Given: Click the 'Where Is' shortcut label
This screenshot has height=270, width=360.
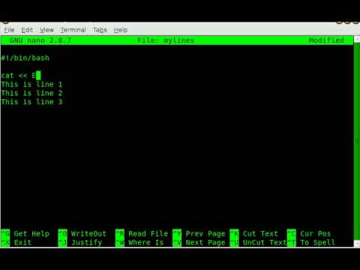Looking at the screenshot, I should [x=146, y=242].
